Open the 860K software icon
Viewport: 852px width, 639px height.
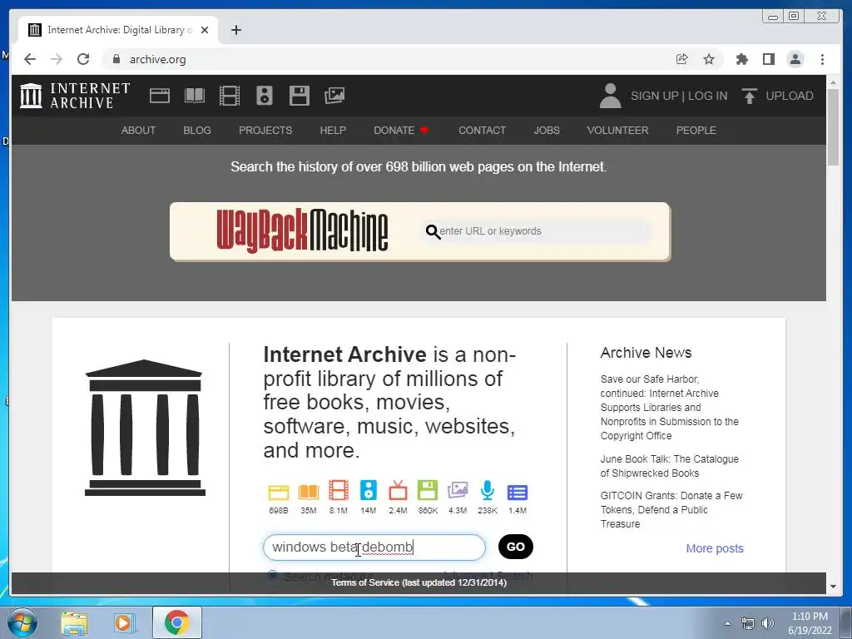(x=428, y=491)
